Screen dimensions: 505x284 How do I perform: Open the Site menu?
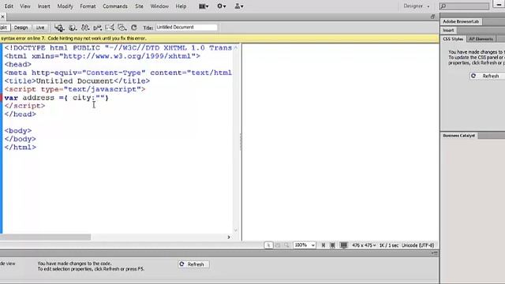pos(139,6)
